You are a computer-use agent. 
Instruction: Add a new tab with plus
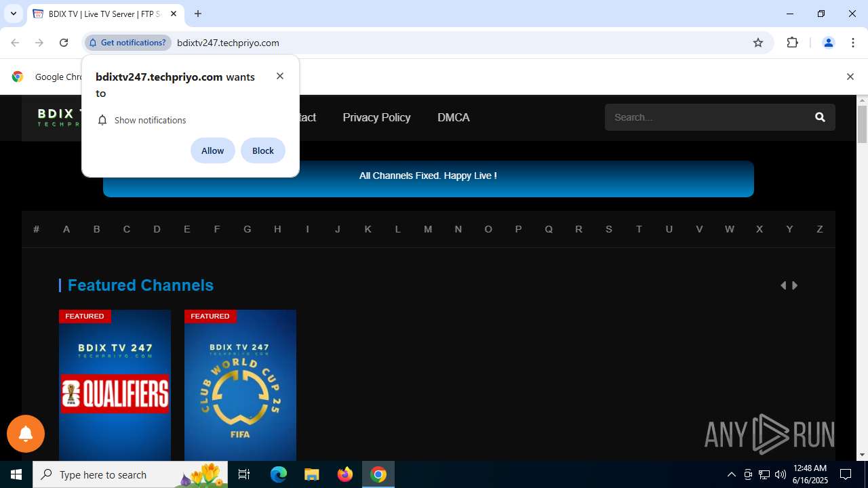[x=198, y=14]
